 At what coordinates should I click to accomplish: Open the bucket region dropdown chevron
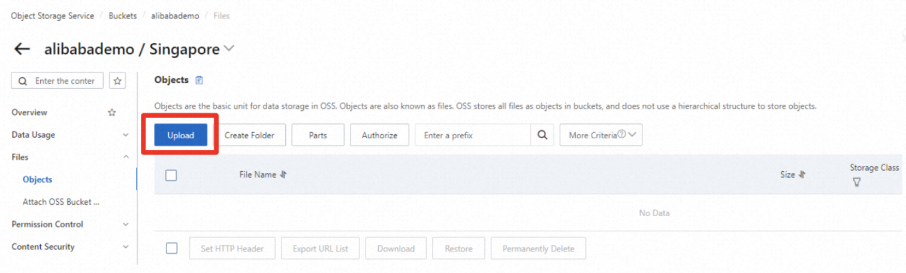[228, 49]
